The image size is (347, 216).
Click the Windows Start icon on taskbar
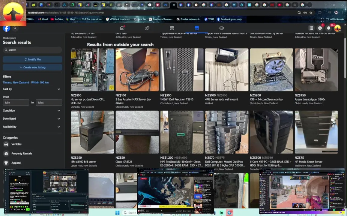click(118, 213)
